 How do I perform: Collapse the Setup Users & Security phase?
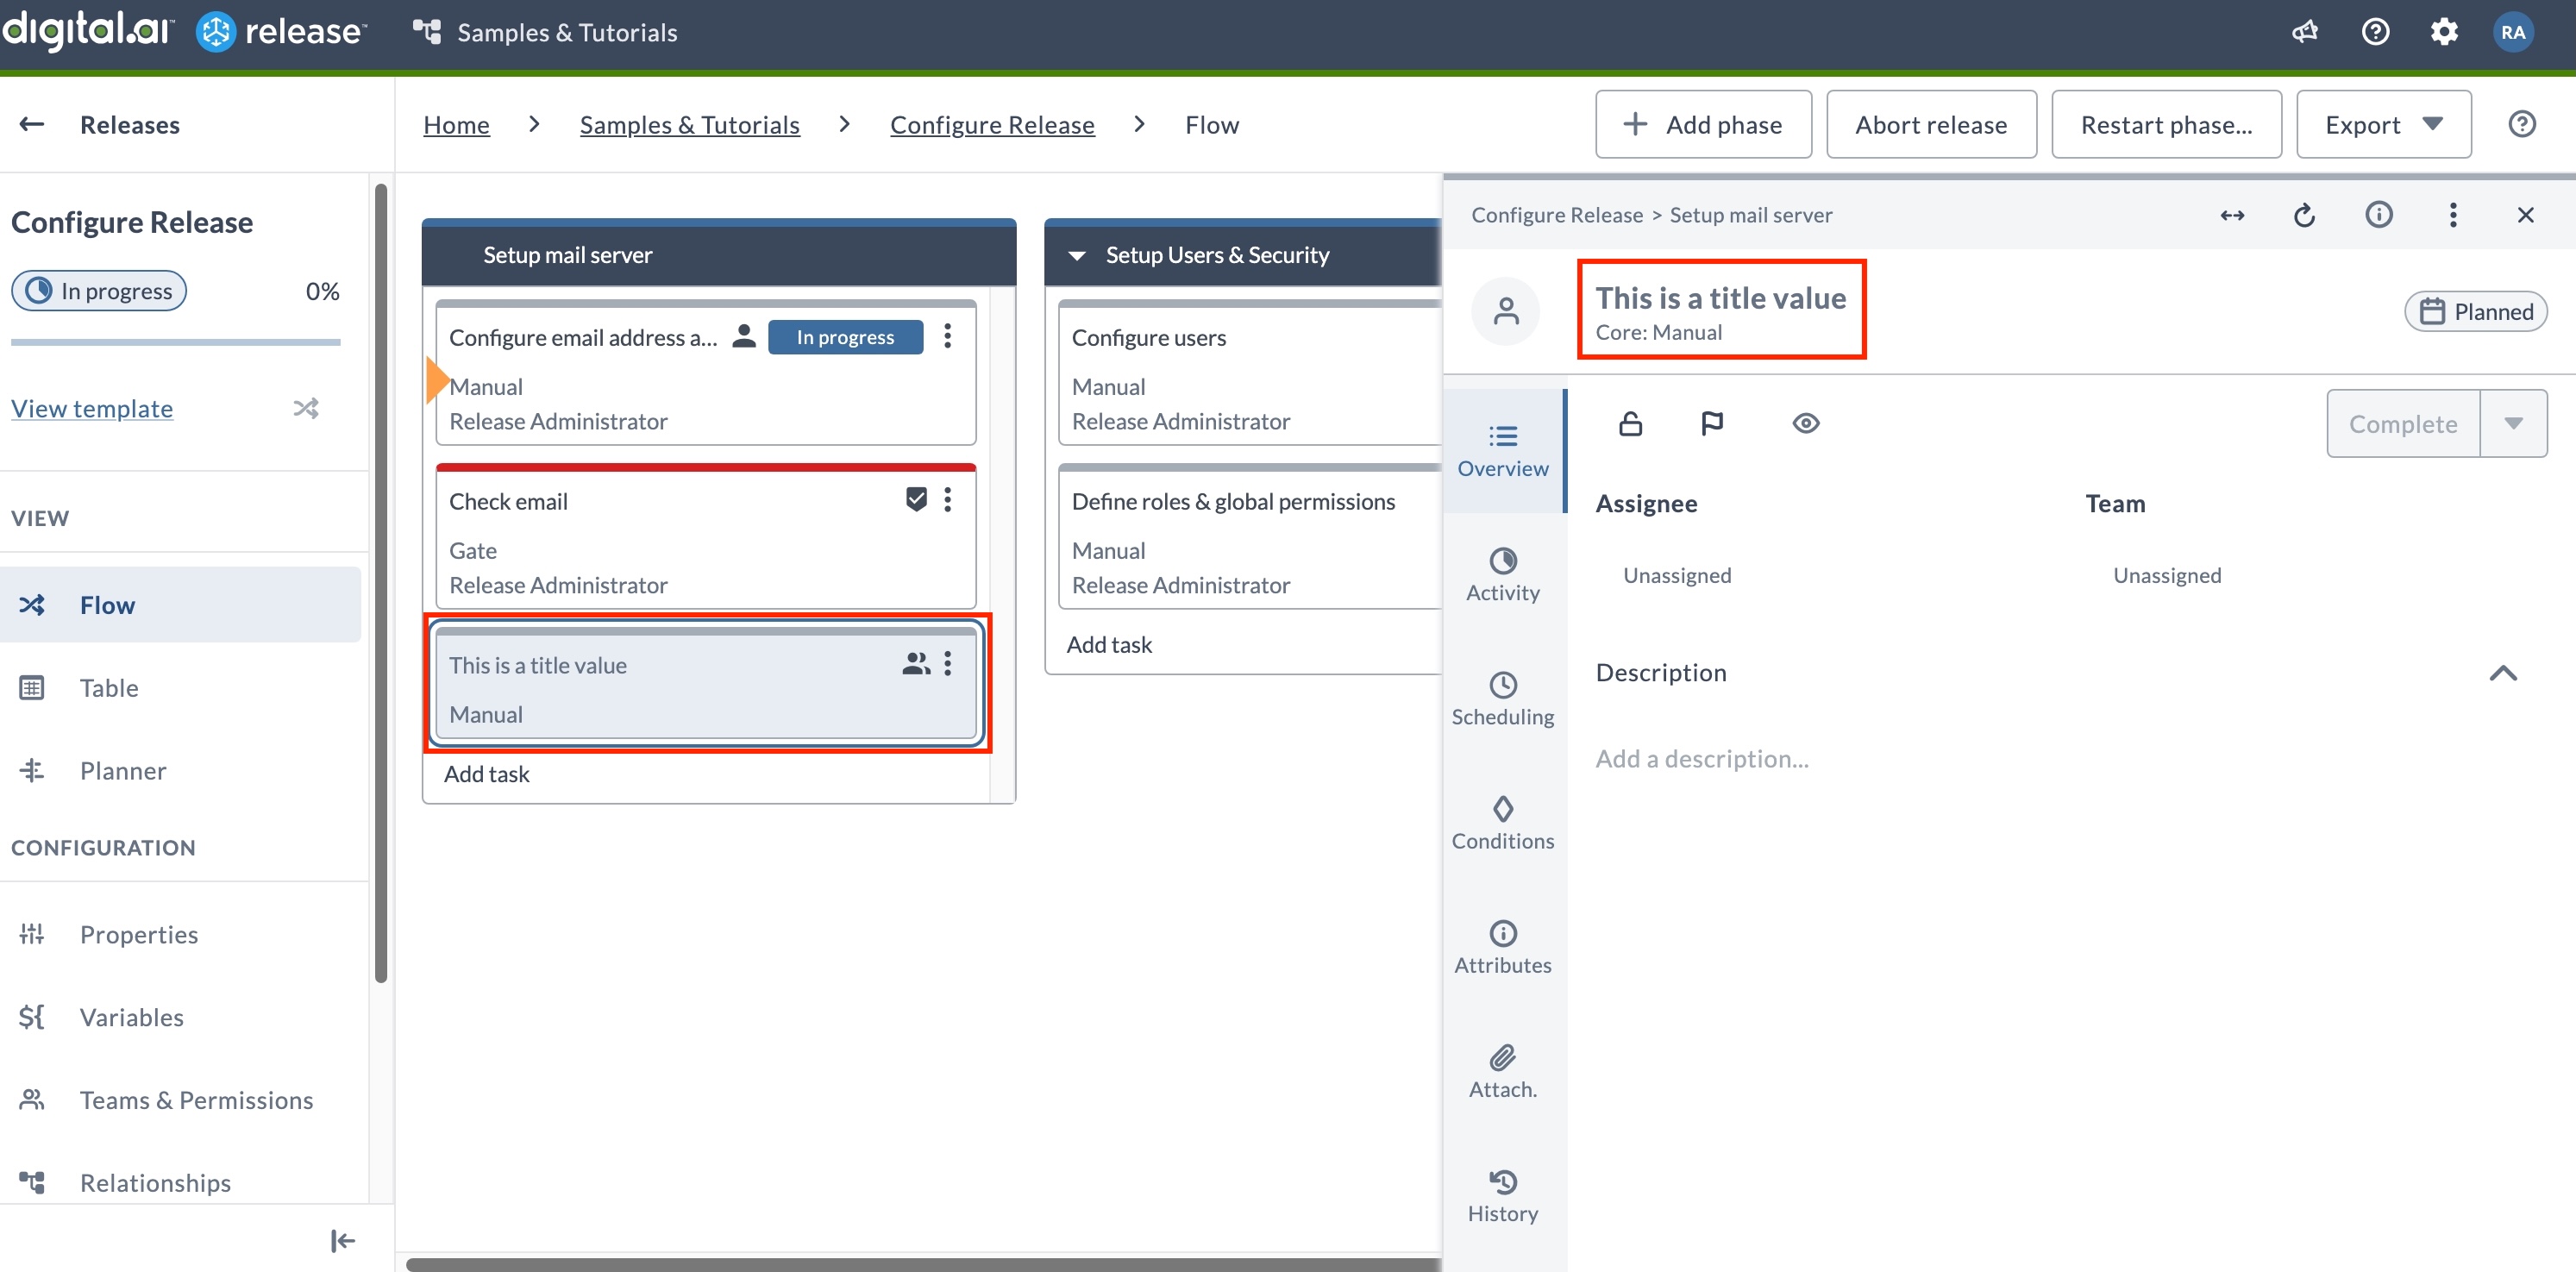point(1077,255)
